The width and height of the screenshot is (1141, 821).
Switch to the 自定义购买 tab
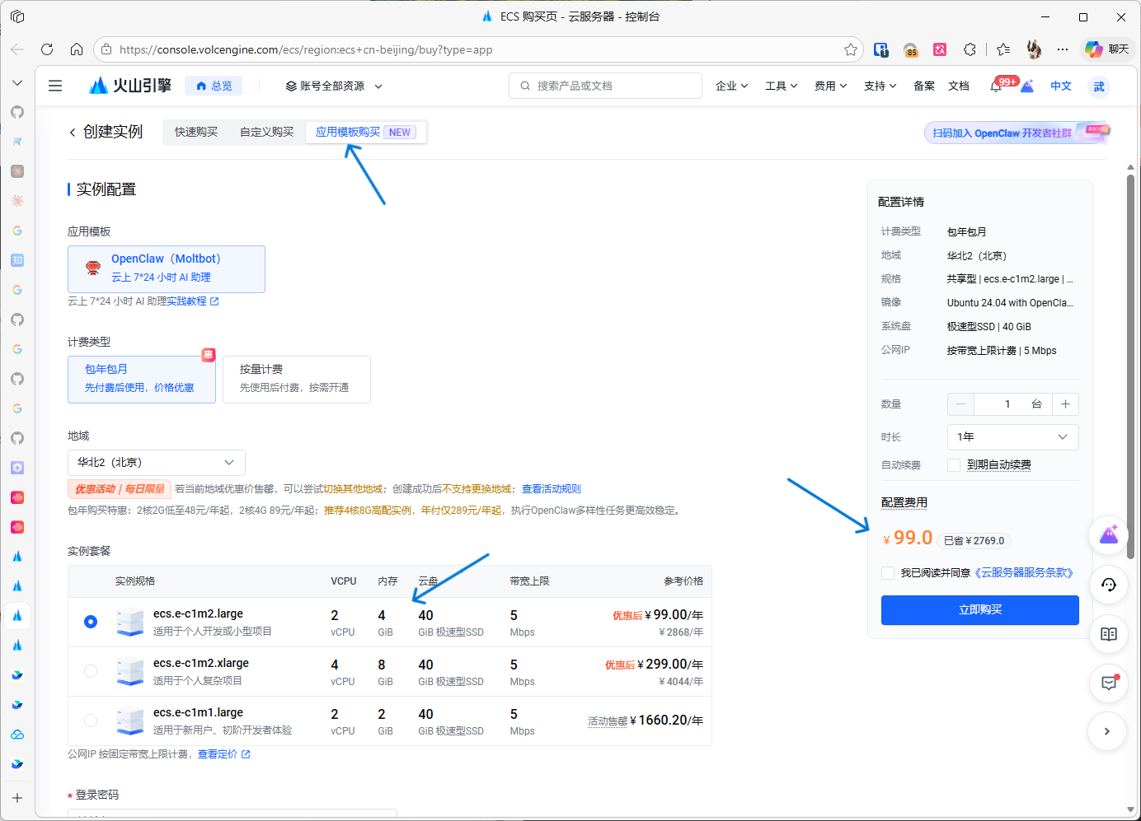pyautogui.click(x=265, y=131)
